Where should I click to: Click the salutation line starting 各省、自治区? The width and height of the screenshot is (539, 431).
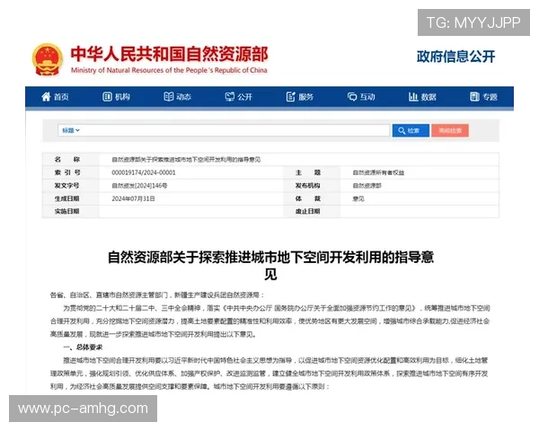point(157,295)
